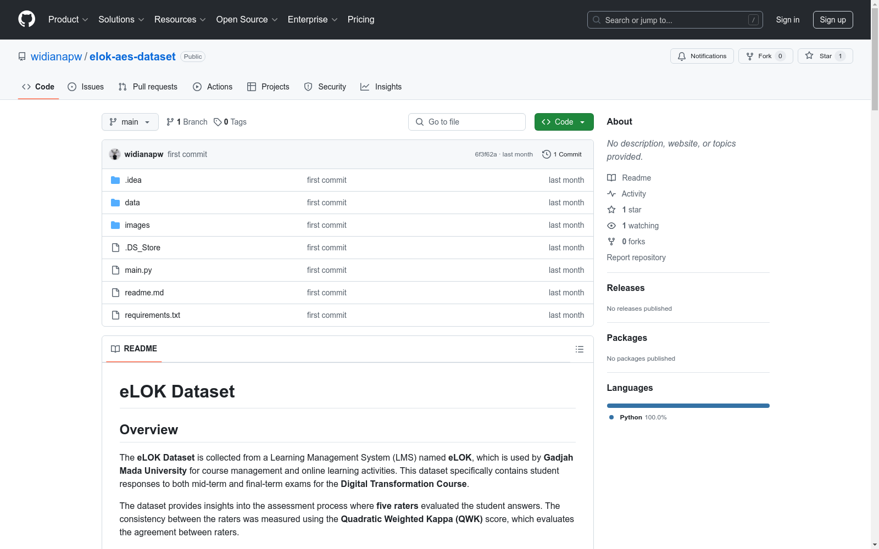
Task: Open the Issues tab
Action: (x=86, y=87)
